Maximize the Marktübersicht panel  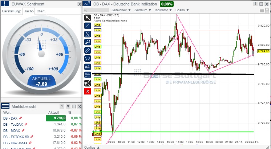click(74, 106)
